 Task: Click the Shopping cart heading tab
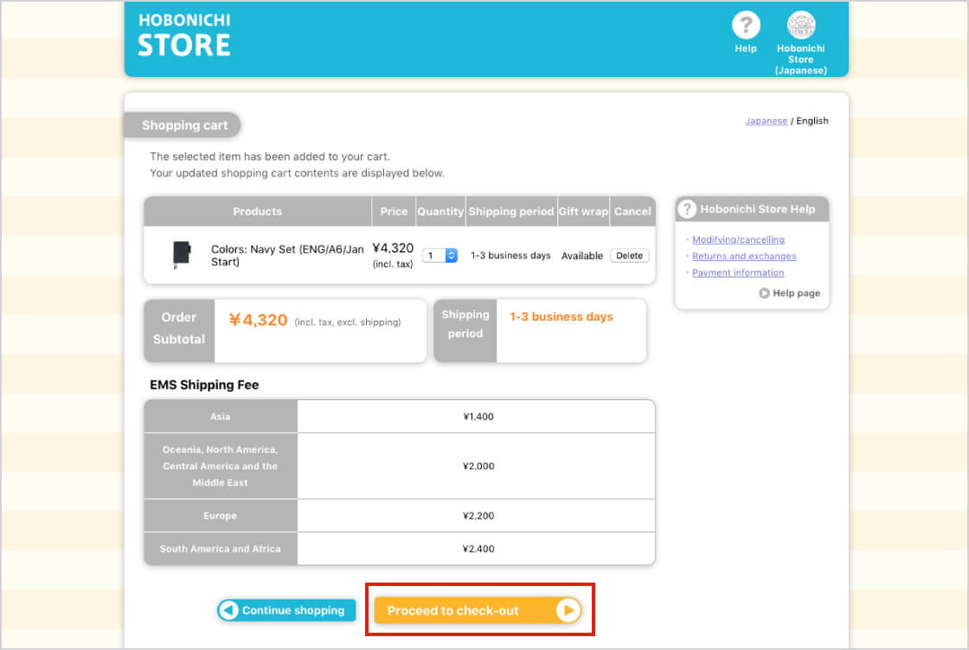coord(184,125)
